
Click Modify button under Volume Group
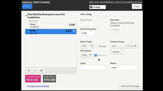117,52
